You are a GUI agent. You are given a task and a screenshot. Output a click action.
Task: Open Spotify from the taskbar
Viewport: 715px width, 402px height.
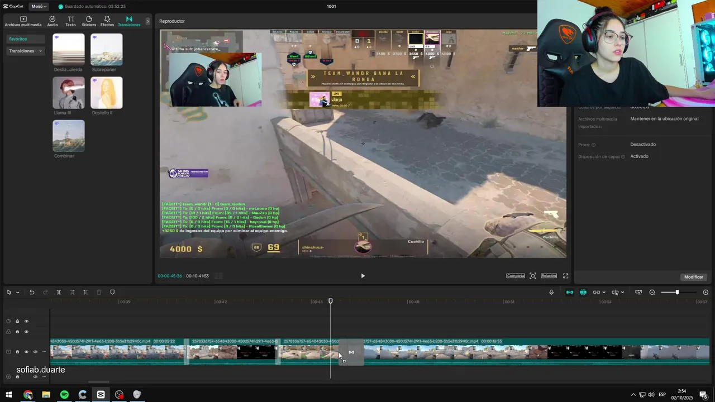point(64,395)
